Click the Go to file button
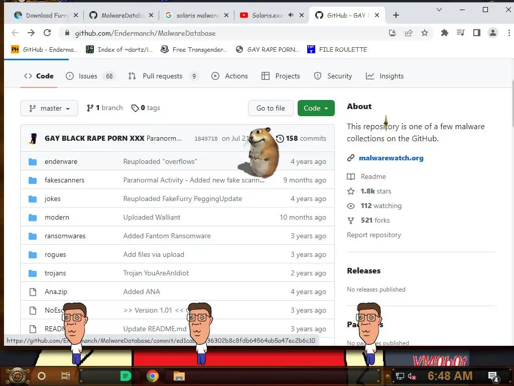Screen dimensions: 514x386 pyautogui.click(x=271, y=108)
